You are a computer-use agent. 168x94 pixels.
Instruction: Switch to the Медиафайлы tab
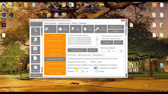tap(98, 55)
